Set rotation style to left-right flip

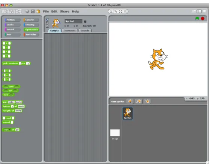tap(47, 23)
